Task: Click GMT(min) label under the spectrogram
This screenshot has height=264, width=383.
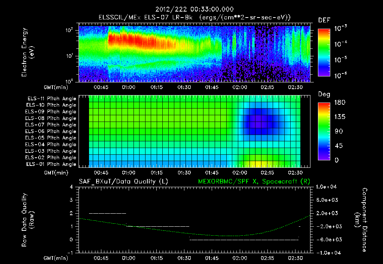Action: pyautogui.click(x=56, y=87)
